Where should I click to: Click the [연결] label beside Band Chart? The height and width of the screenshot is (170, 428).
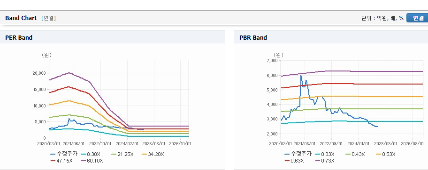[49, 18]
